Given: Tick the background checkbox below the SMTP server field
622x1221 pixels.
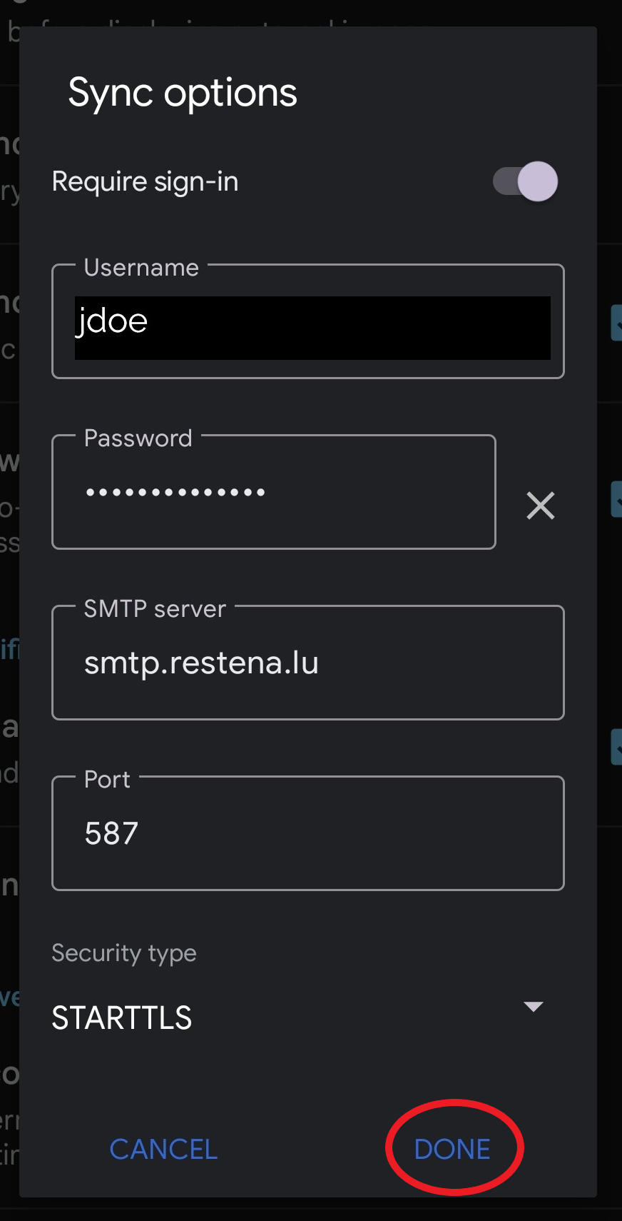Looking at the screenshot, I should (x=616, y=747).
